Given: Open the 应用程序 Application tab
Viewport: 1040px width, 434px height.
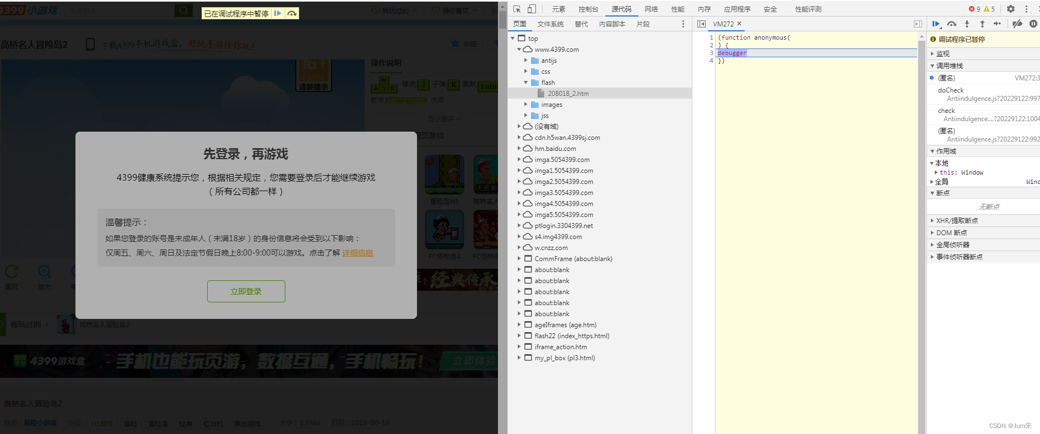Looking at the screenshot, I should 737,9.
